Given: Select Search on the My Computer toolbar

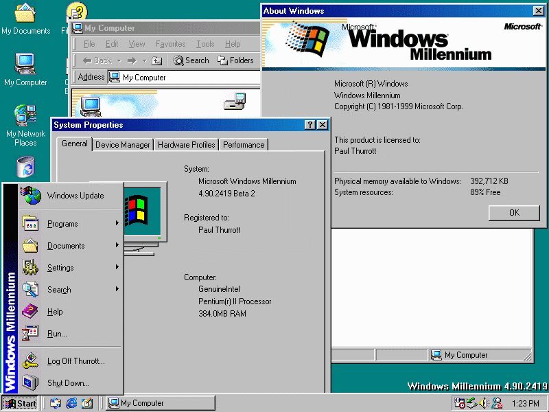Looking at the screenshot, I should tap(191, 60).
